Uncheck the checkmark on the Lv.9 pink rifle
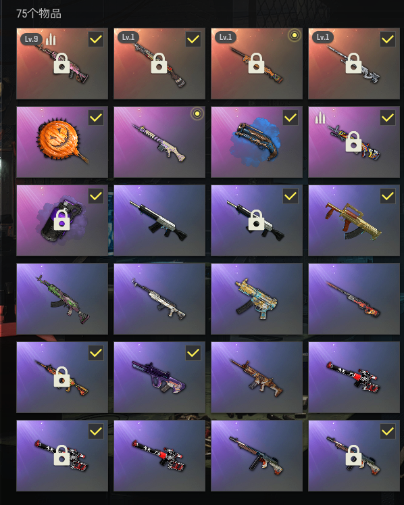 pyautogui.click(x=96, y=39)
